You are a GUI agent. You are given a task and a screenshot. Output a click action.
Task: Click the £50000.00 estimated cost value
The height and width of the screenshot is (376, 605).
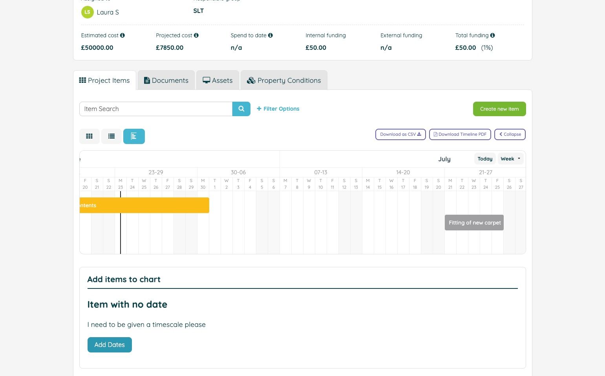[97, 48]
